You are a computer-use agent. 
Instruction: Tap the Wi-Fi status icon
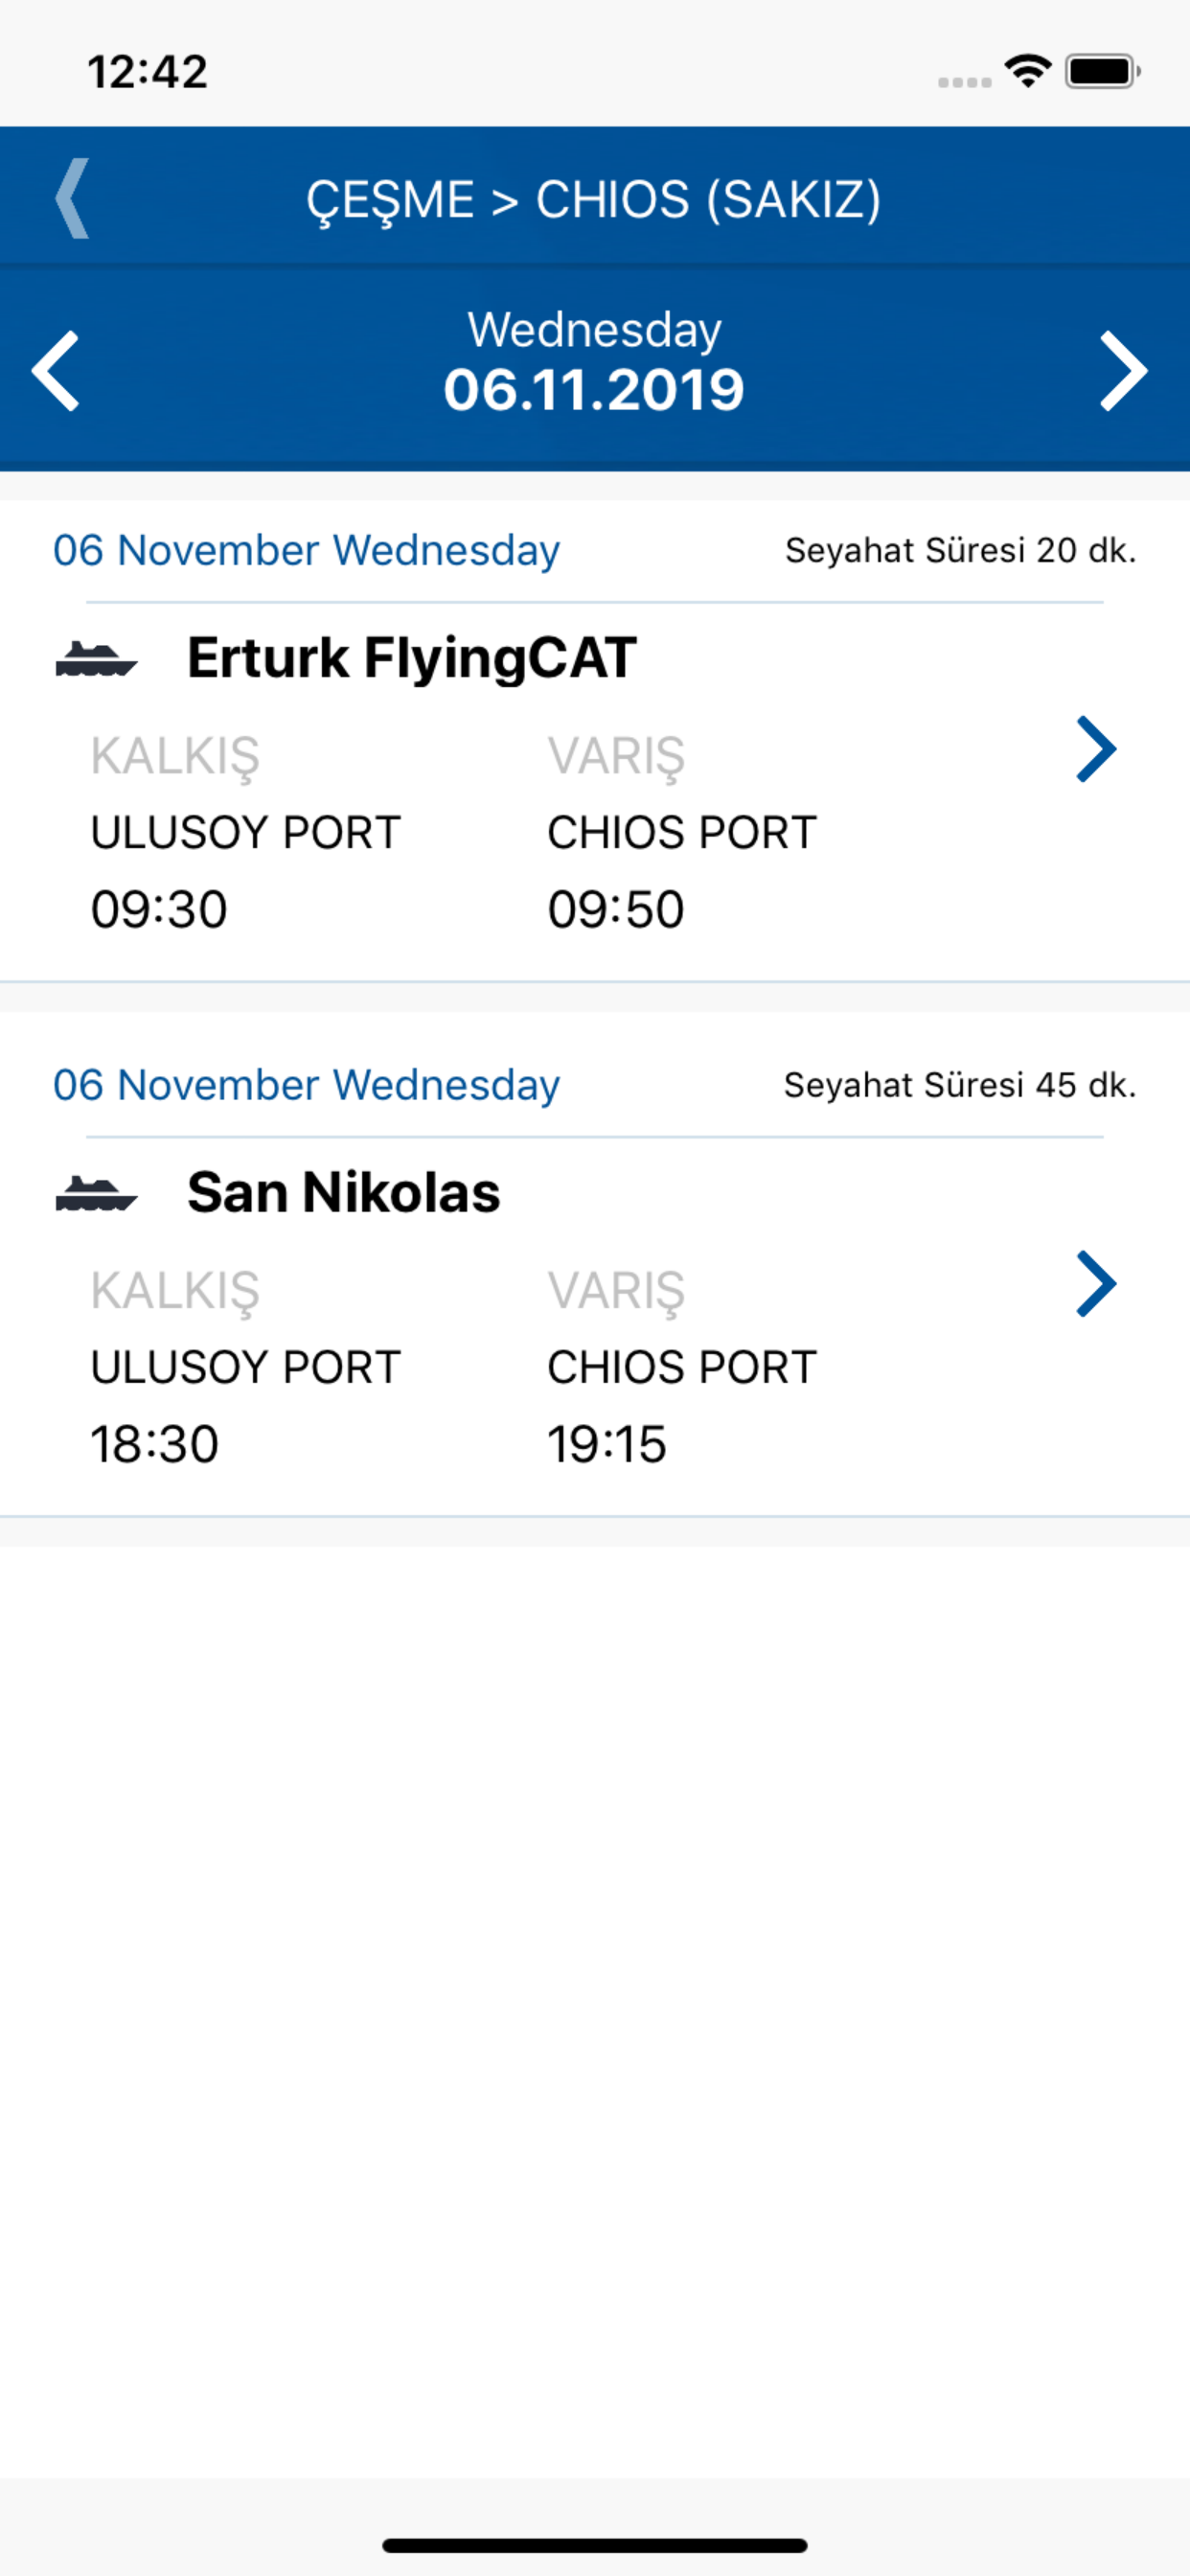click(1028, 71)
